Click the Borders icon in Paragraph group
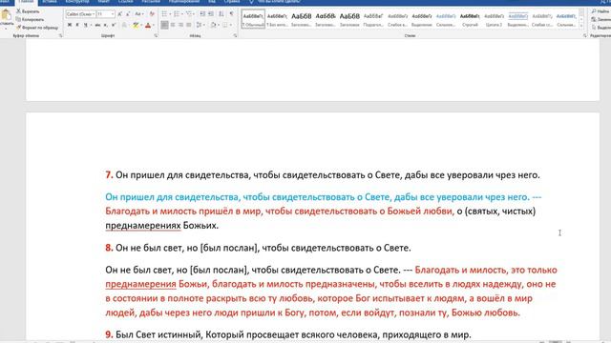 click(x=225, y=25)
